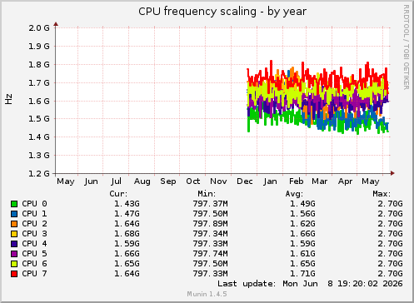
Task: Click the 'Dec' x-axis month label
Action: [x=245, y=181]
